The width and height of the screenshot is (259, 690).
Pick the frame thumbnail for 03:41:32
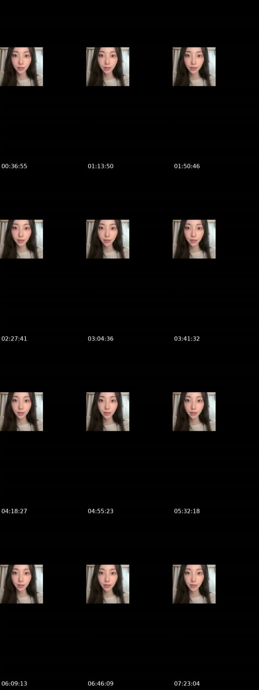click(194, 239)
